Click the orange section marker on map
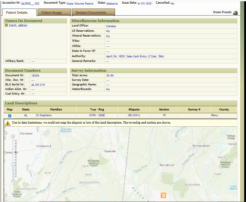 pos(163,195)
